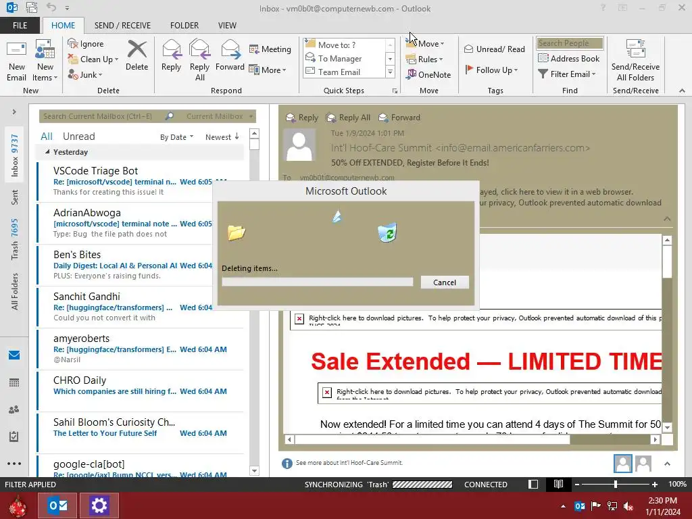Switch to the FOLDER tab

(x=184, y=25)
